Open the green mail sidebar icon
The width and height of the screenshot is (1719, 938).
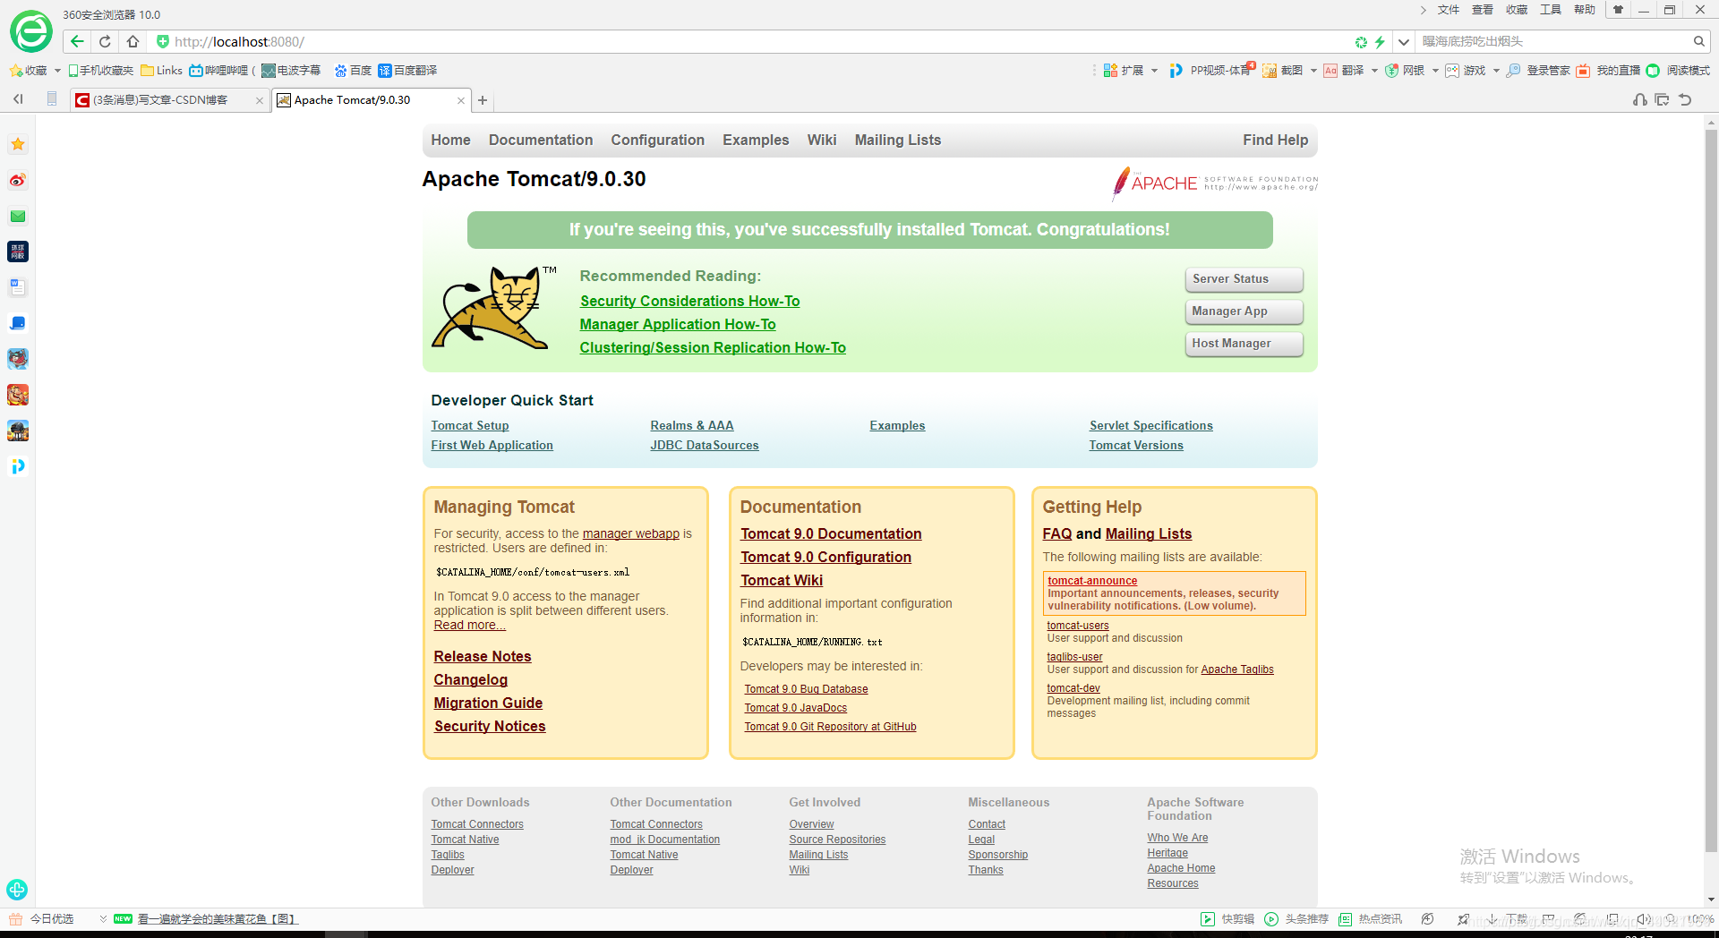[x=18, y=216]
